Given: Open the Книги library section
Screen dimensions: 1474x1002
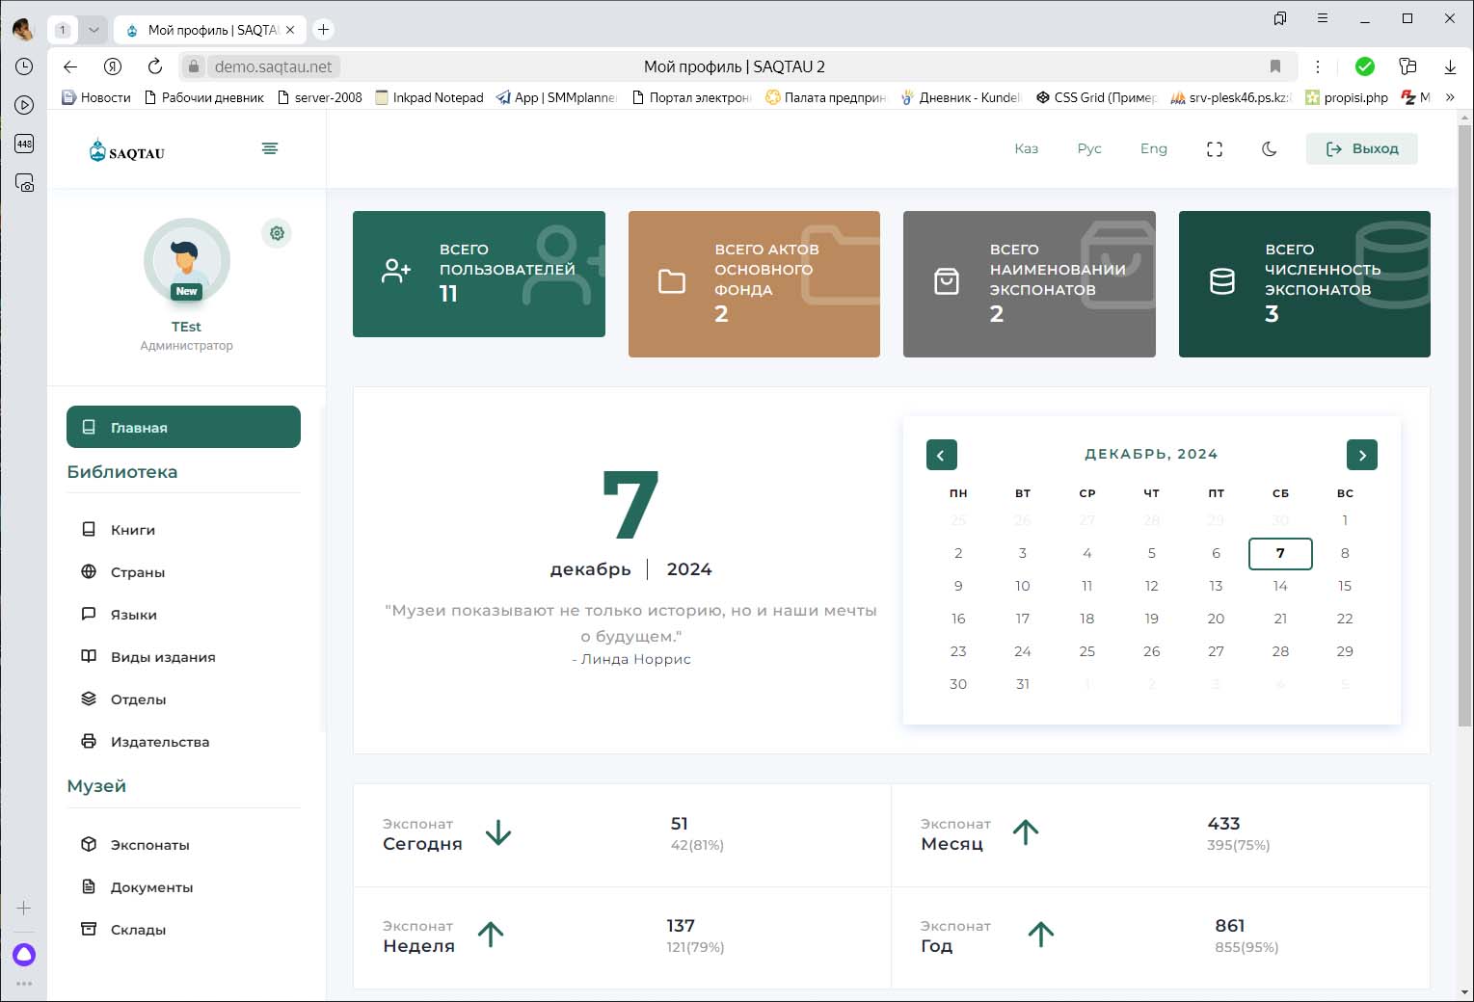Looking at the screenshot, I should pyautogui.click(x=133, y=530).
